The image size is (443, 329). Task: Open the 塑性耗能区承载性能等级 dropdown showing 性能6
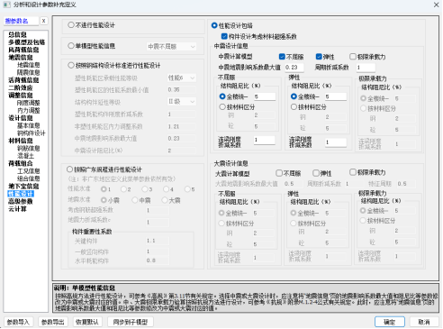click(181, 78)
